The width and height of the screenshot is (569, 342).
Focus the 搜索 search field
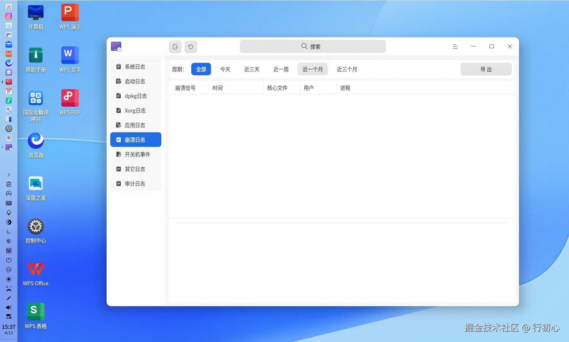click(x=313, y=46)
